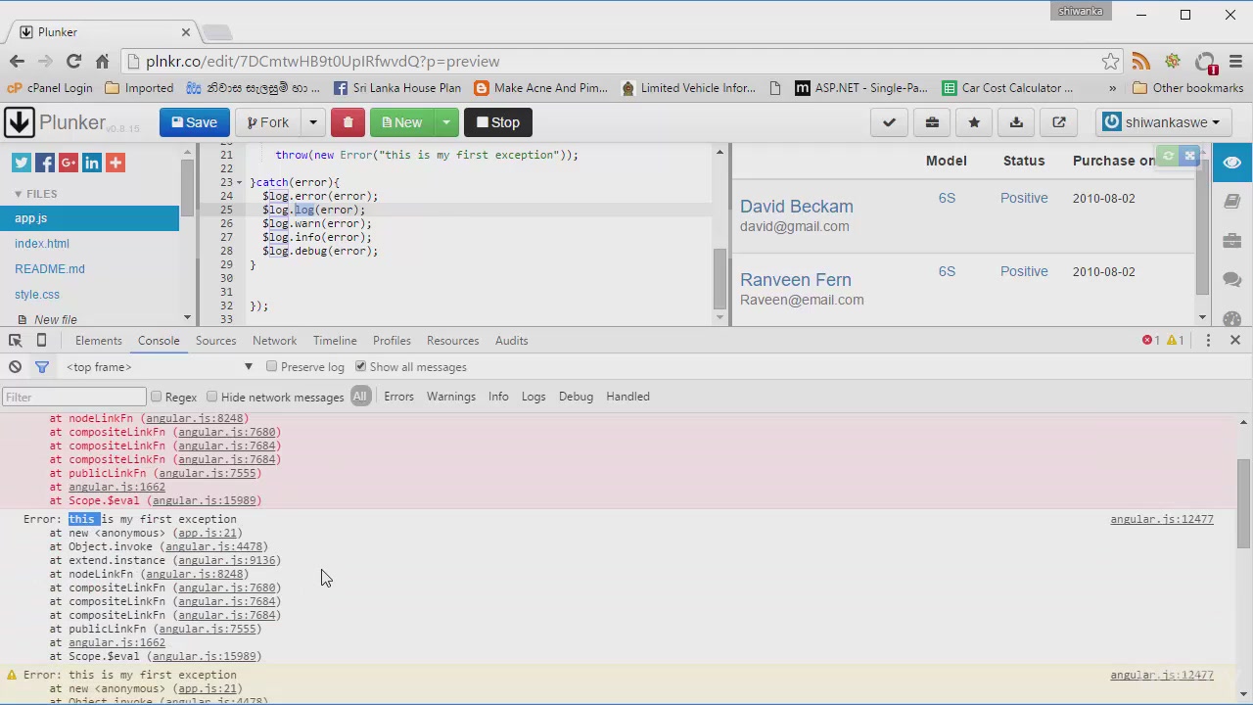Click the checkmark toolbar button
Image resolution: width=1253 pixels, height=705 pixels.
point(889,122)
